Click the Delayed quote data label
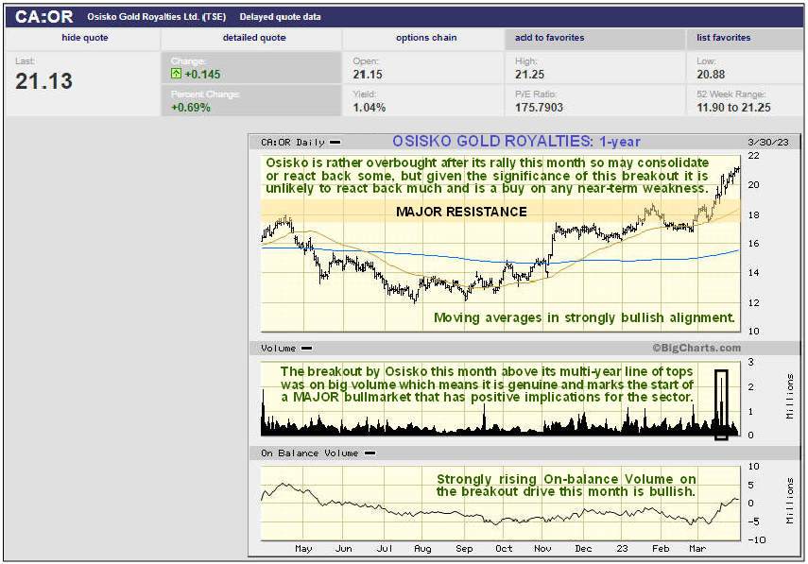Image resolution: width=808 pixels, height=564 pixels. tap(281, 16)
